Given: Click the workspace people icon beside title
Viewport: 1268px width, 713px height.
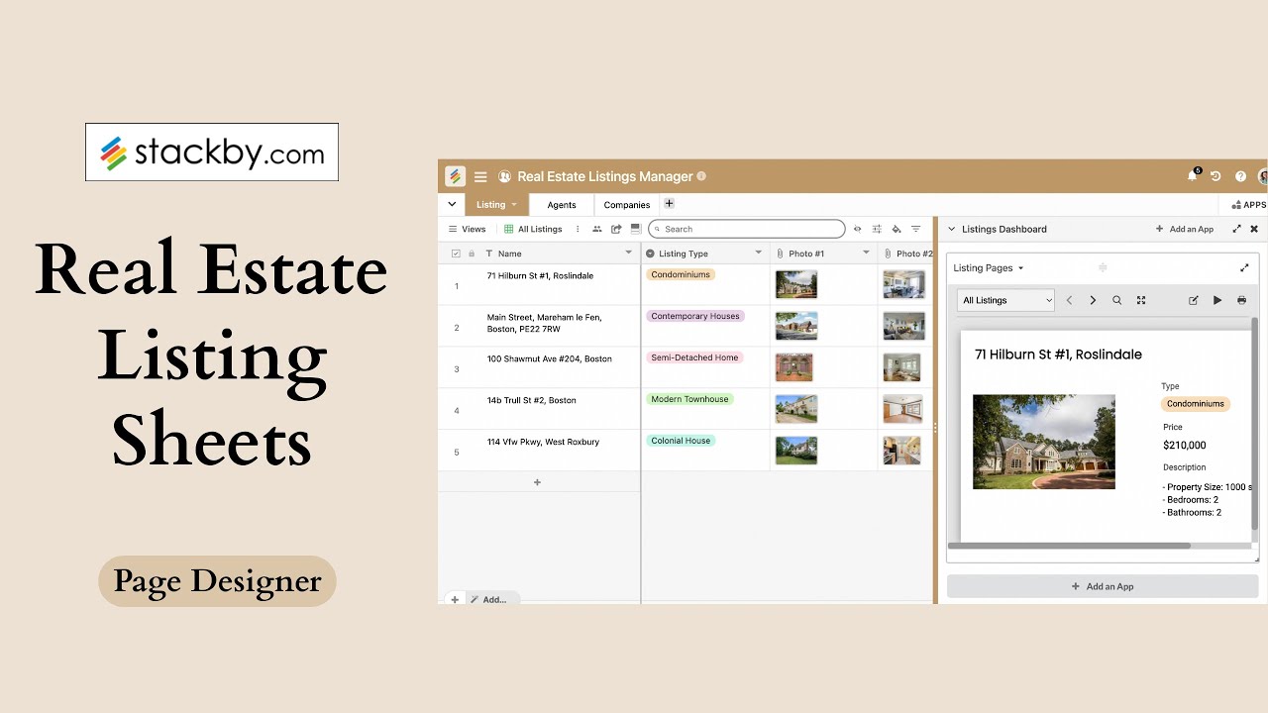Looking at the screenshot, I should coord(504,176).
